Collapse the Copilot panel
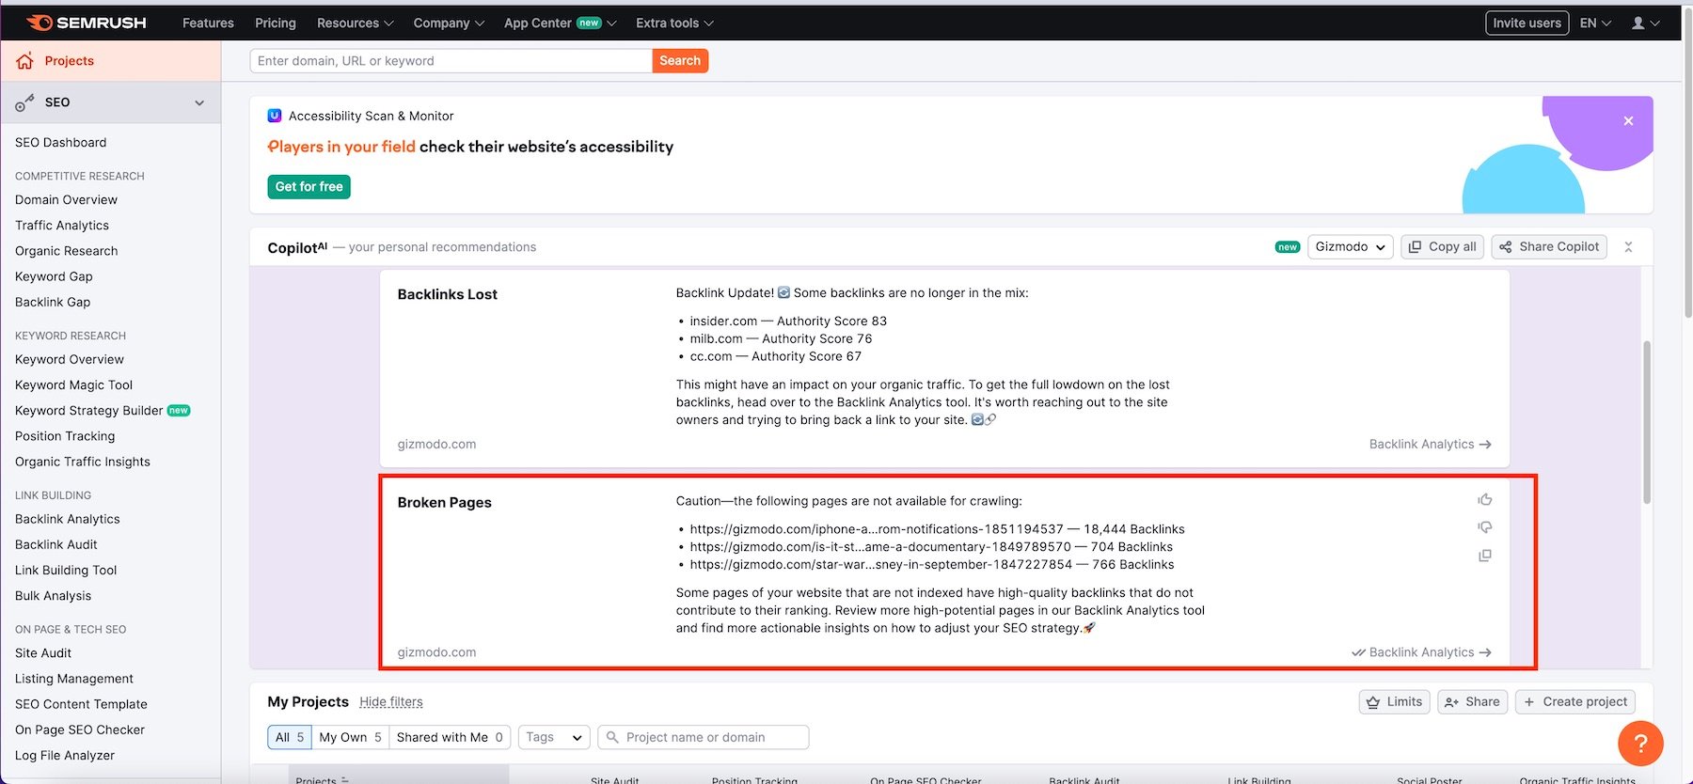The image size is (1693, 784). point(1628,247)
